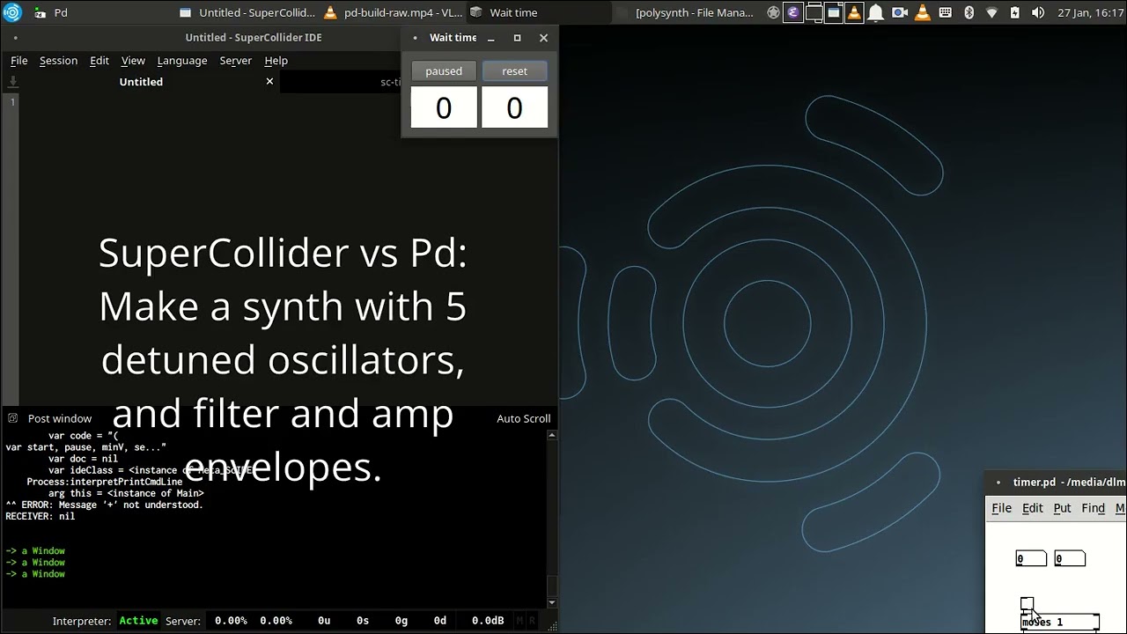Click the 0d SynthDef count in status bar
This screenshot has width=1127, height=634.
(440, 621)
